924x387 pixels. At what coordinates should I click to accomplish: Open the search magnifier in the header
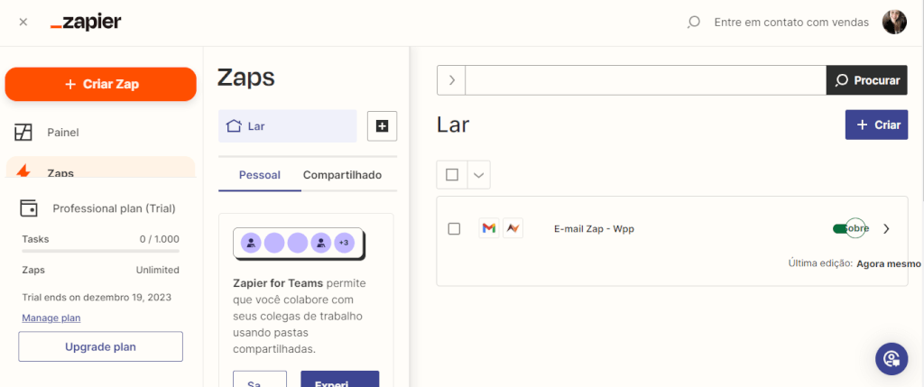click(x=694, y=23)
